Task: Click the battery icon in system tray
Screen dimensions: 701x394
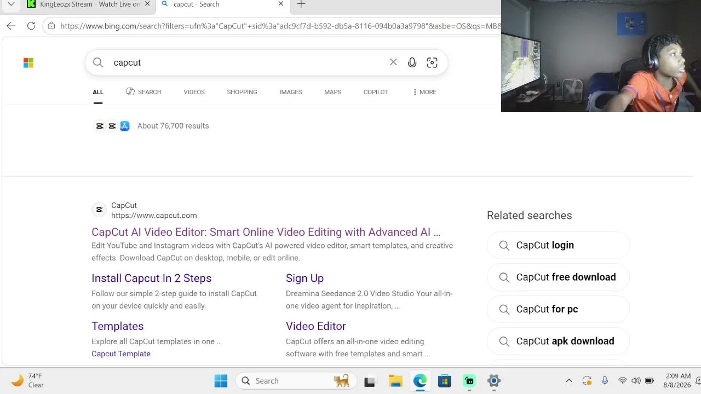Action: 650,381
